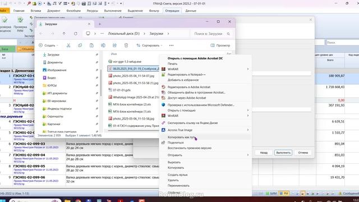This screenshot has width=359, height=202.
Task: Open Ресурсы ribbon tab
Action: [92, 11]
